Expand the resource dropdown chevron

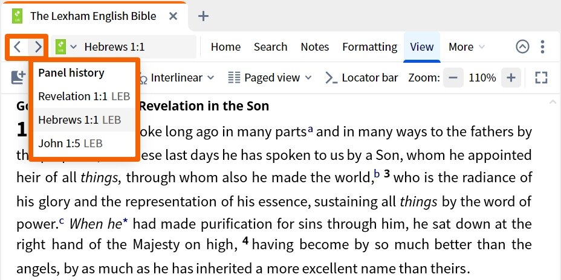73,47
